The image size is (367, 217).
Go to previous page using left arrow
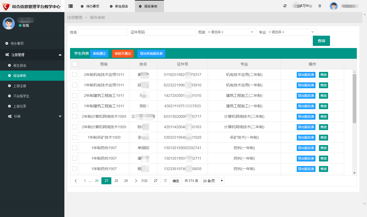pyautogui.click(x=76, y=181)
